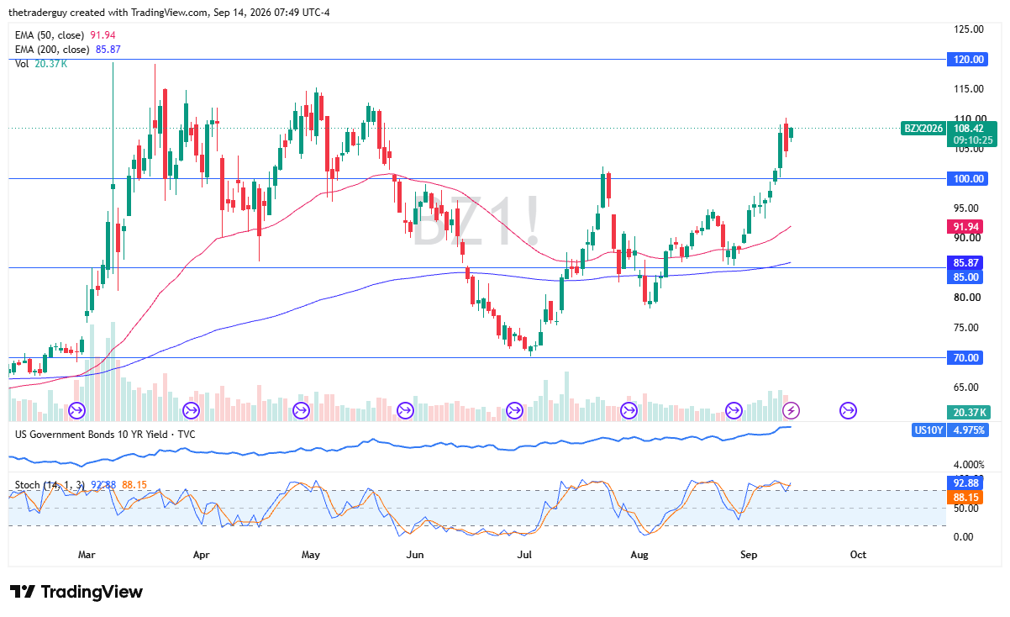Select the orange 88.15 stochastic value tag
1010x617 pixels.
coord(965,498)
